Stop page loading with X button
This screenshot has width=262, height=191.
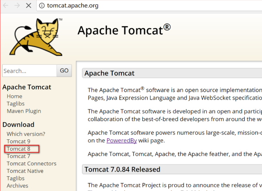(x=28, y=6)
